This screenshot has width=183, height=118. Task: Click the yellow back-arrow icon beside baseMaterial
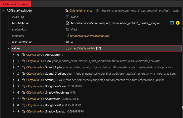coord(177,23)
